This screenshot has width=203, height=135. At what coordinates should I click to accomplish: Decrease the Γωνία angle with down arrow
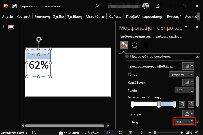tap(192, 92)
